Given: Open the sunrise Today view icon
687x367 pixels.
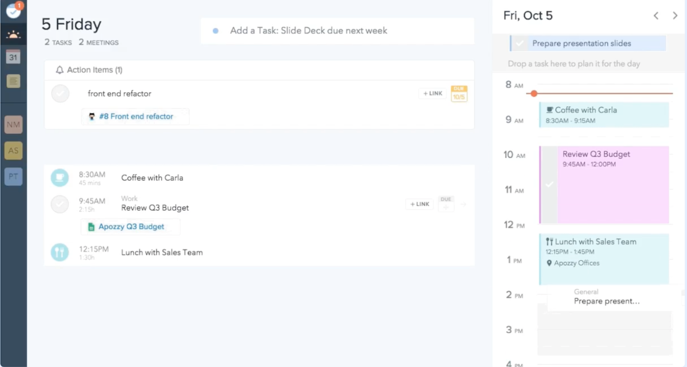Looking at the screenshot, I should (x=13, y=35).
